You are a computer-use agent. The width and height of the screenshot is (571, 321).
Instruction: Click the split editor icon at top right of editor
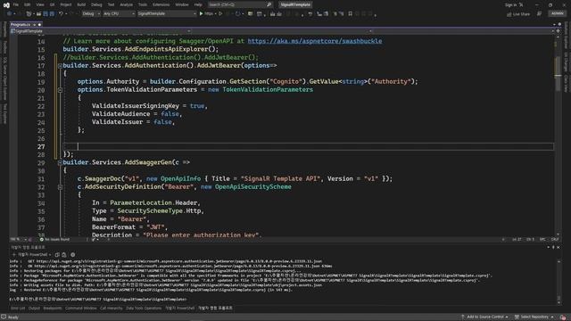point(558,31)
